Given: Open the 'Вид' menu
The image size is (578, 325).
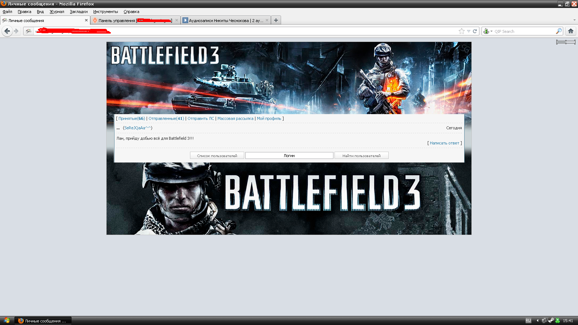Looking at the screenshot, I should (40, 12).
